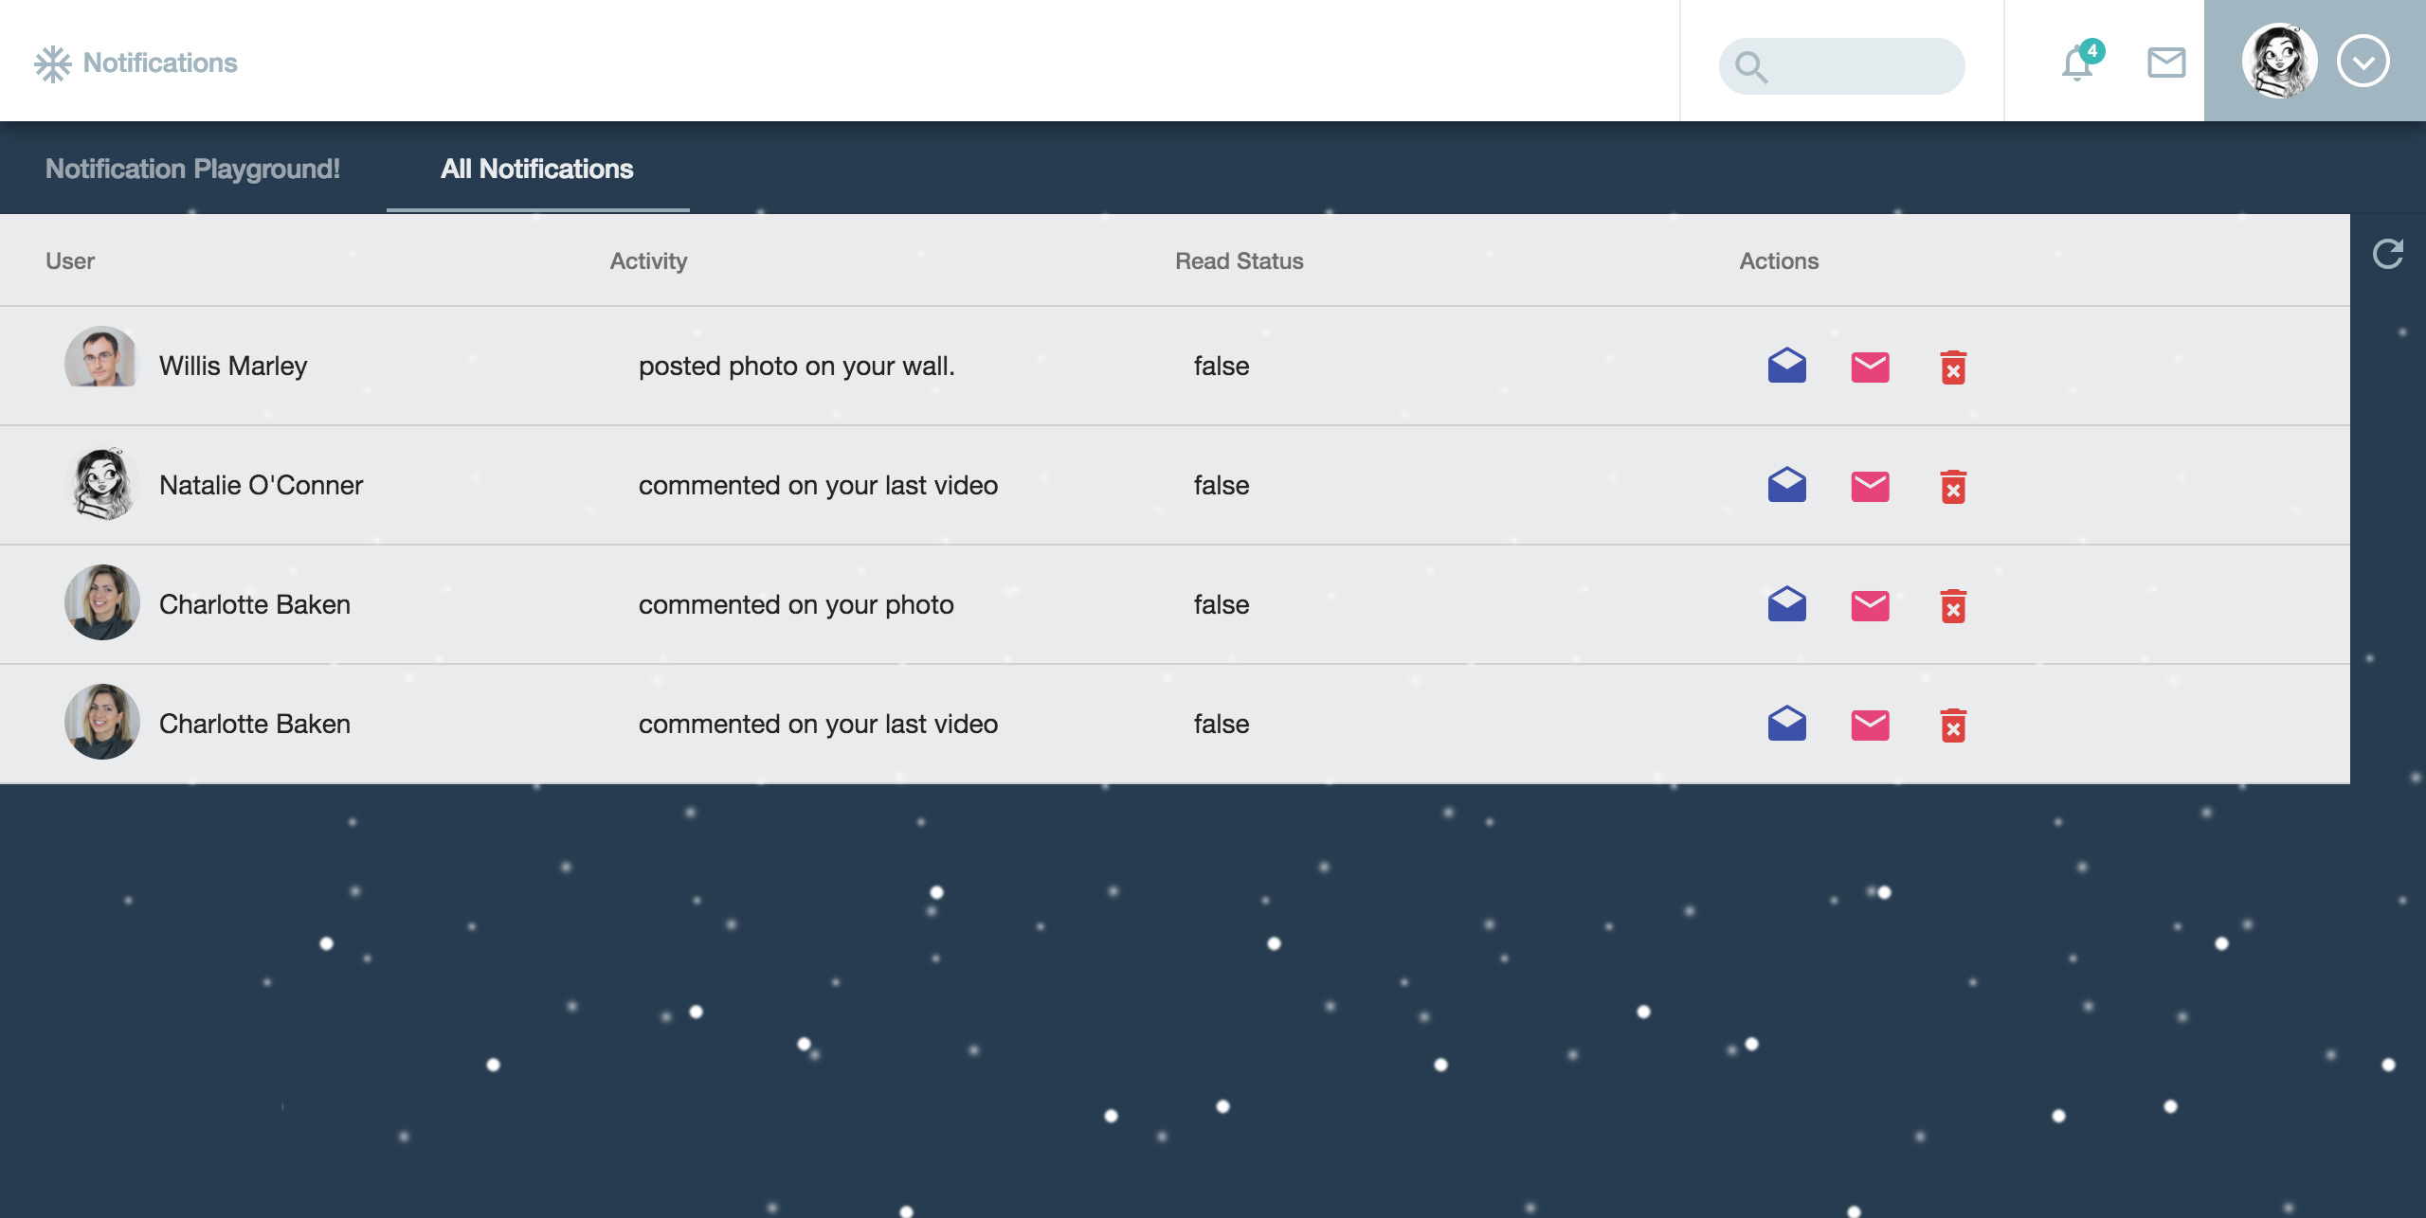This screenshot has height=1218, width=2426.
Task: Mark Willis Marley notification as unread
Action: point(1870,367)
